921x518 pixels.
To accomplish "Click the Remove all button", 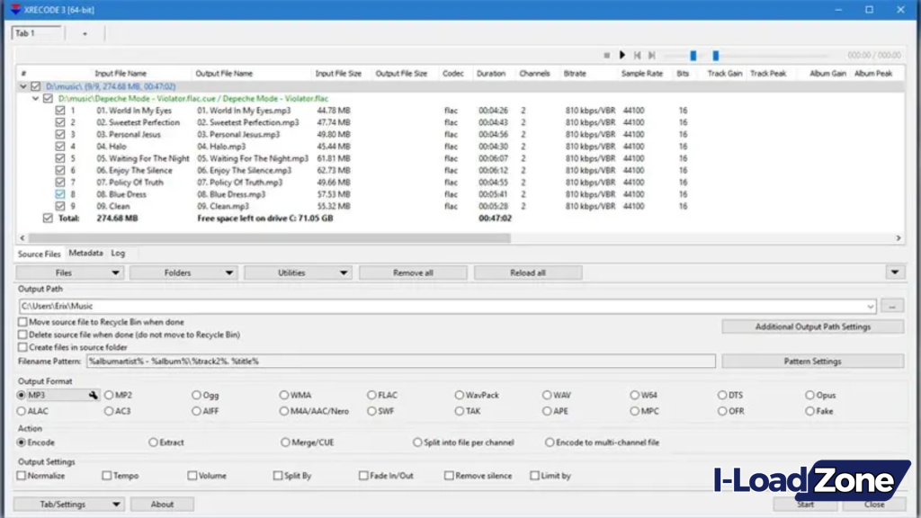I will point(413,272).
